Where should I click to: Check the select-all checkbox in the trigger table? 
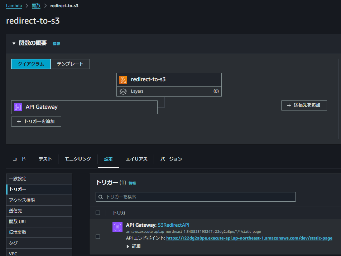click(x=98, y=212)
